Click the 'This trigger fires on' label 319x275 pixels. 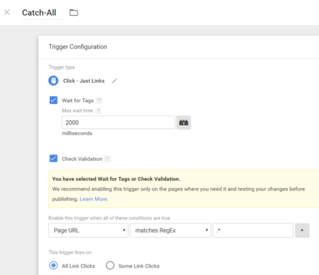[x=70, y=252]
